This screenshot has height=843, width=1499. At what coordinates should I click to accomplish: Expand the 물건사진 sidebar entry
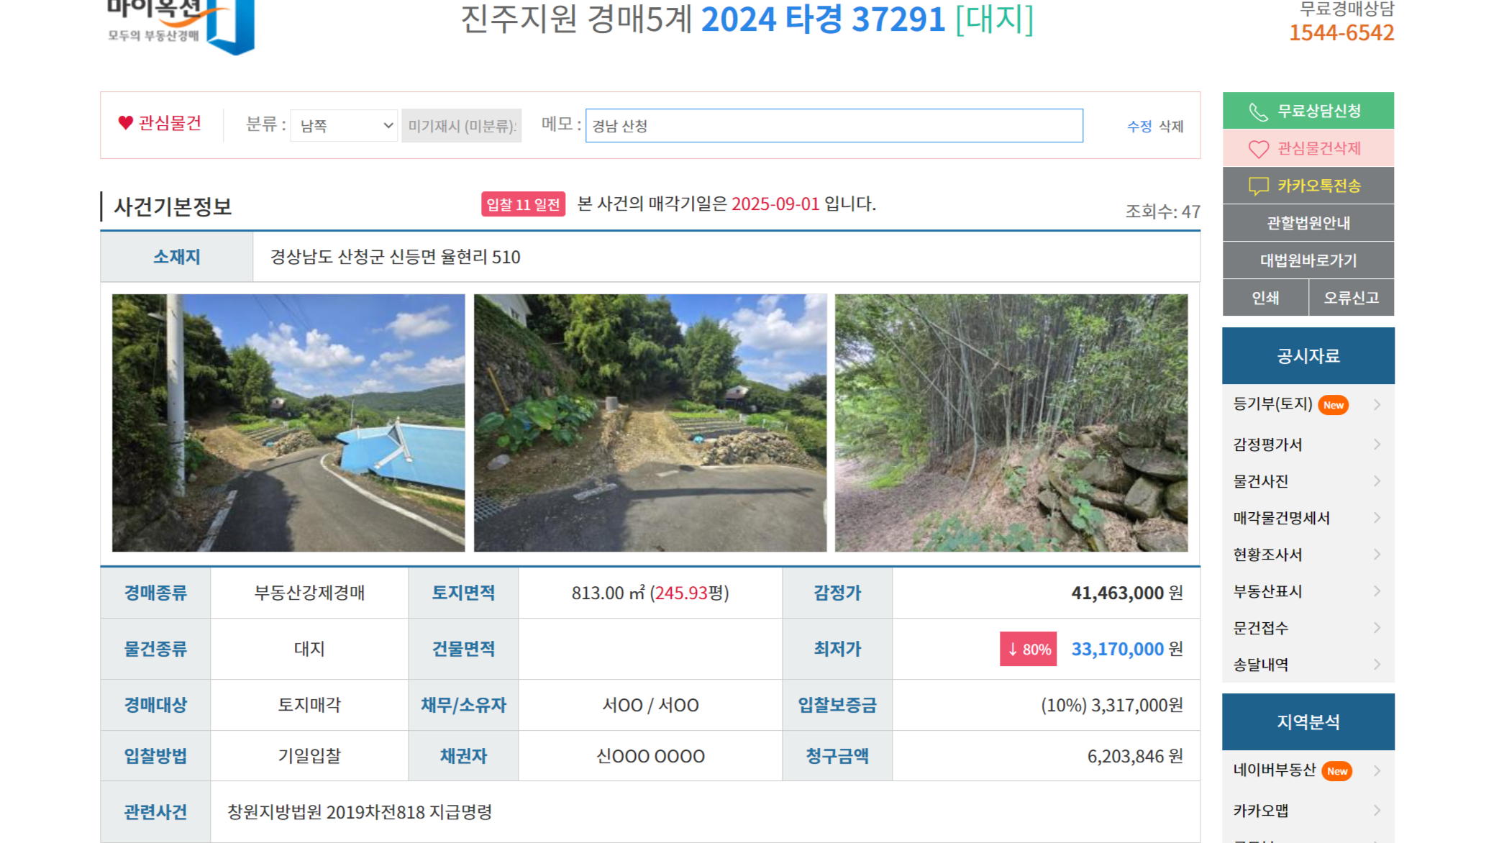1308,481
